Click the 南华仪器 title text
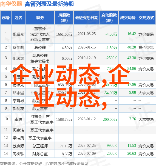156x166 pixels. coord(11,4)
